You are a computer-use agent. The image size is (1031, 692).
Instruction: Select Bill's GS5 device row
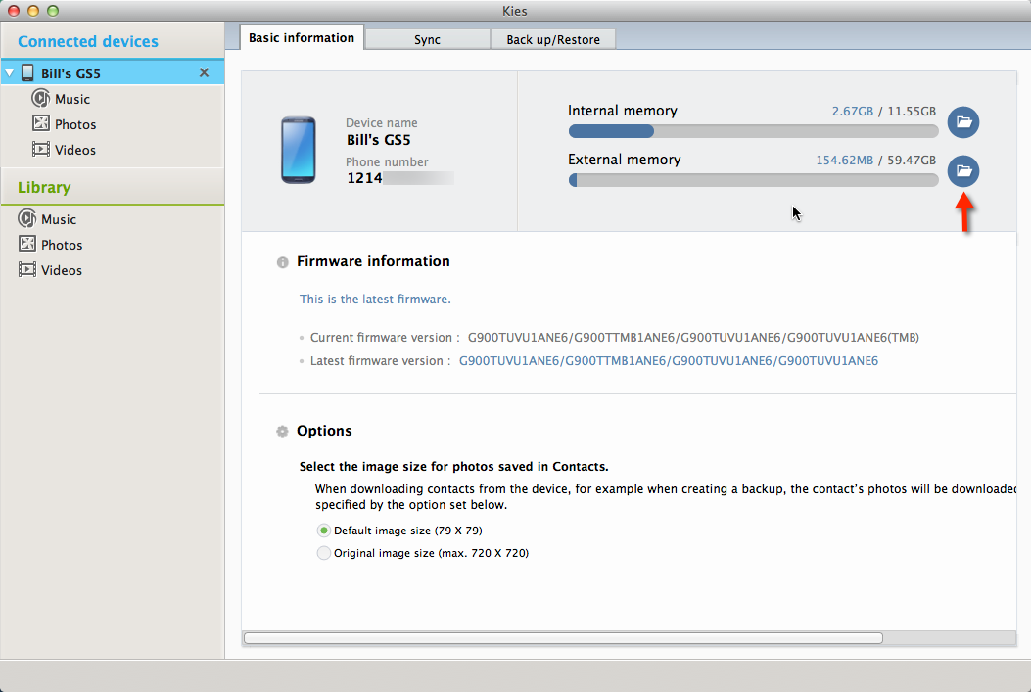tap(113, 73)
